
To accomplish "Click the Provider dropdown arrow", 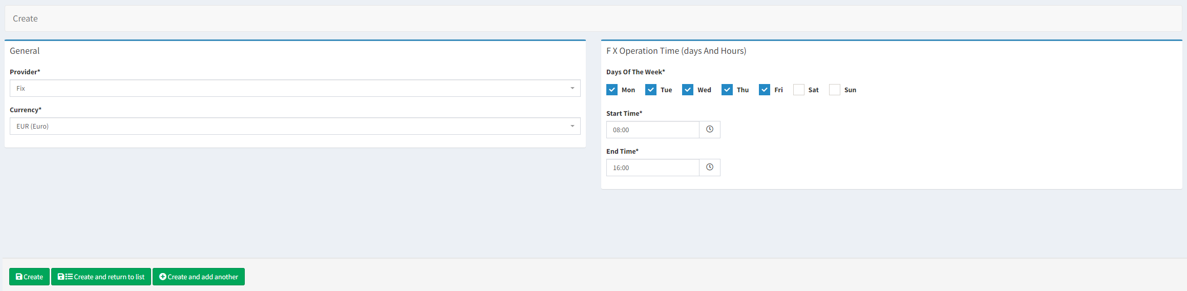I will coord(572,88).
